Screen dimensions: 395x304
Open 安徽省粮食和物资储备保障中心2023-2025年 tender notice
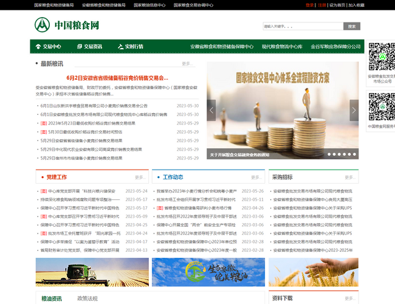tap(313, 250)
